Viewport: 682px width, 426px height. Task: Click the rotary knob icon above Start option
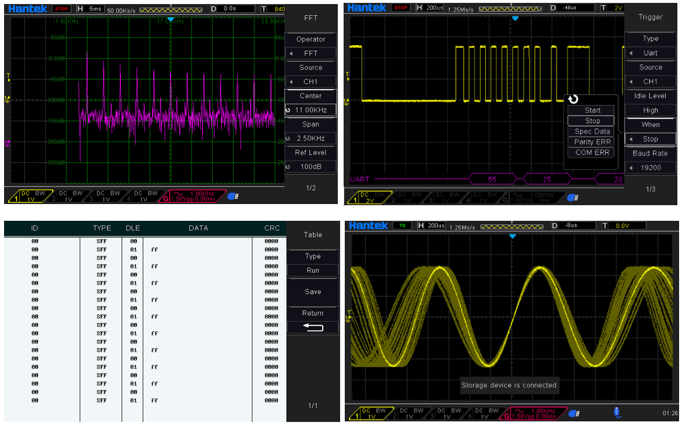pos(573,99)
